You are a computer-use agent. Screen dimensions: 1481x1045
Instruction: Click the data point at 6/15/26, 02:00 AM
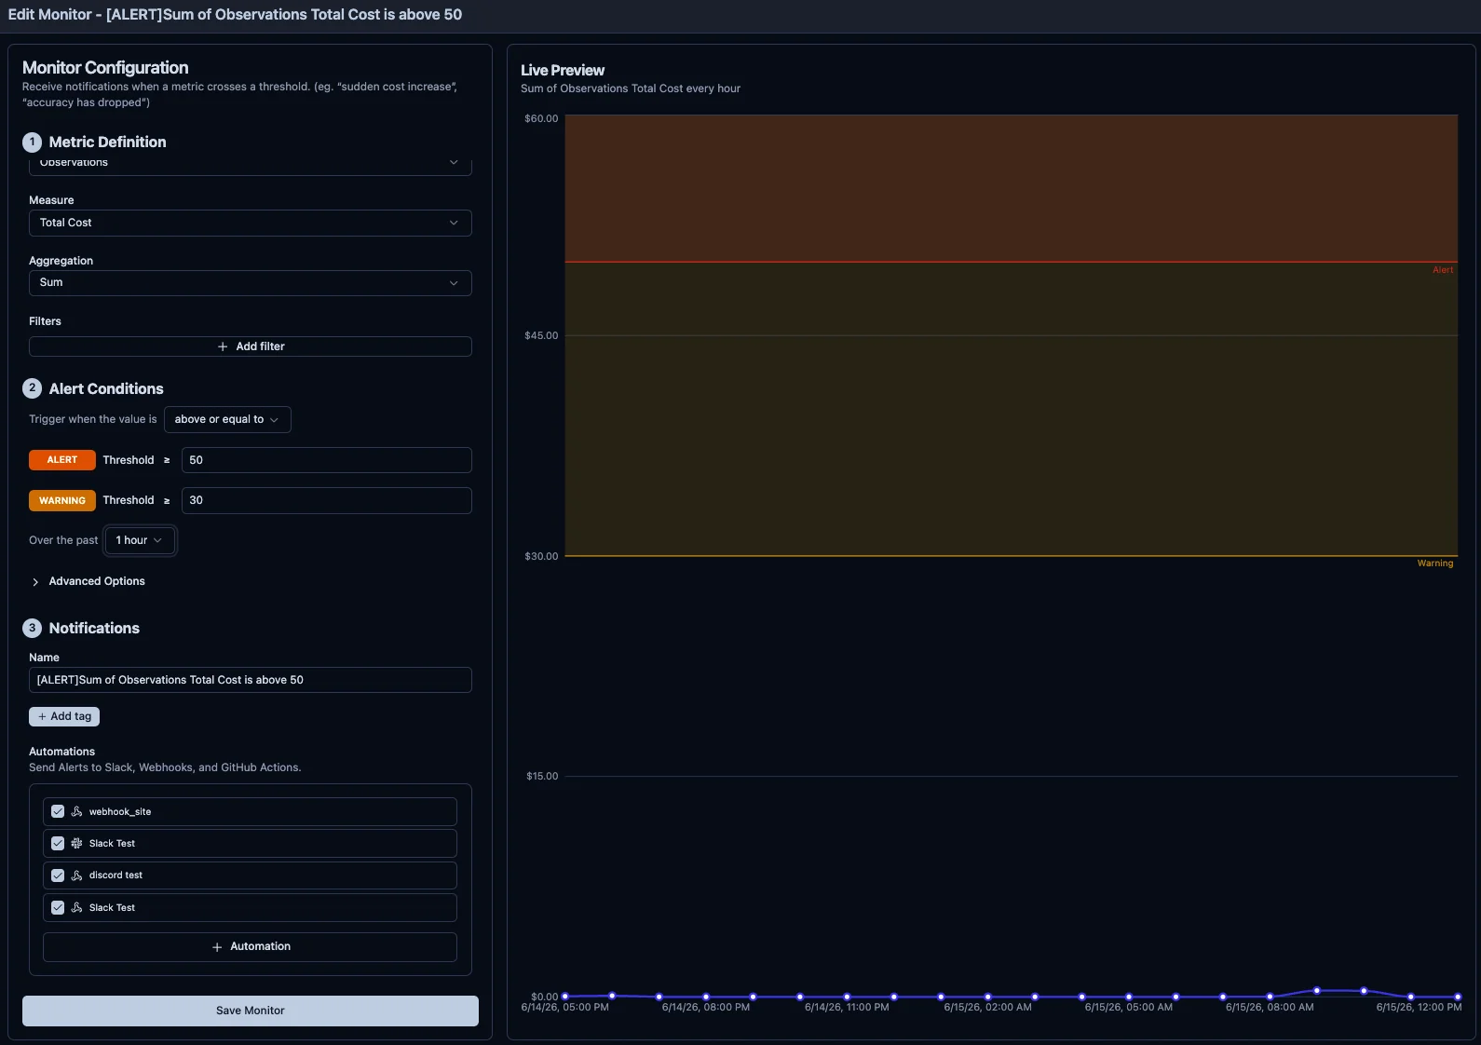[x=988, y=997]
